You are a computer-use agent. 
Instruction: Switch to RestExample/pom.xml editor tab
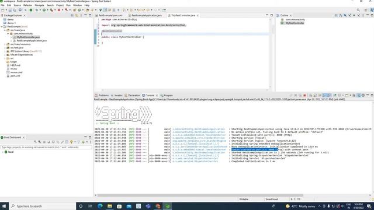point(109,15)
